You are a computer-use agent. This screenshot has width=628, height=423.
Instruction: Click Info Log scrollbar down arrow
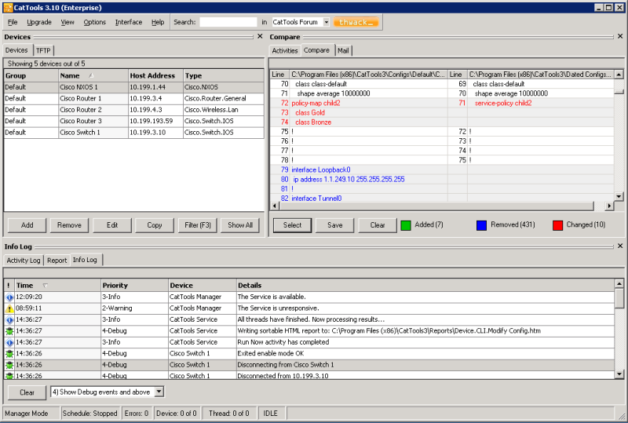point(619,374)
